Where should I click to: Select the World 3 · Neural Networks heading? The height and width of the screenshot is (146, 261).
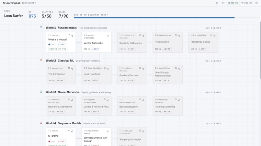(x=62, y=92)
